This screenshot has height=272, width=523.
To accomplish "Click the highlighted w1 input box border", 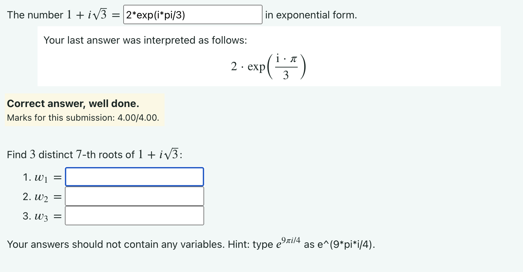I will tap(134, 168).
